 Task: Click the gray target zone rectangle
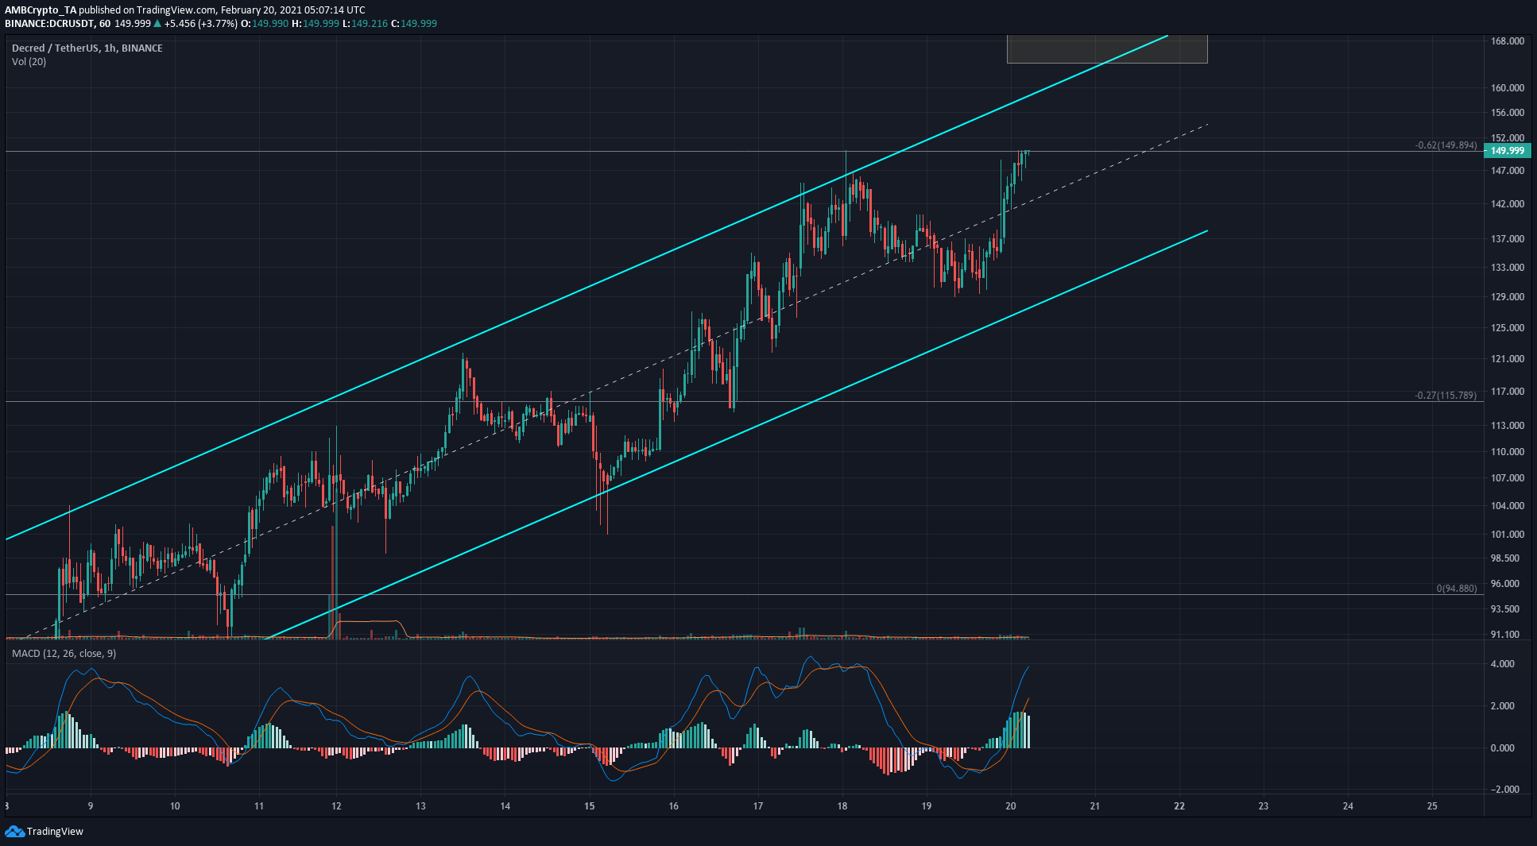[1107, 49]
